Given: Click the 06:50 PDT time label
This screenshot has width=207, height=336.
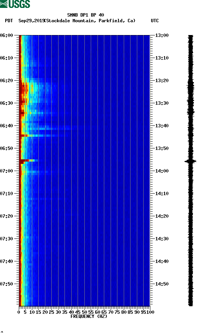Looking at the screenshot, I should 6,148.
